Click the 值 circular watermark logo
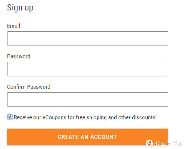184x149 pixels. pyautogui.click(x=149, y=143)
